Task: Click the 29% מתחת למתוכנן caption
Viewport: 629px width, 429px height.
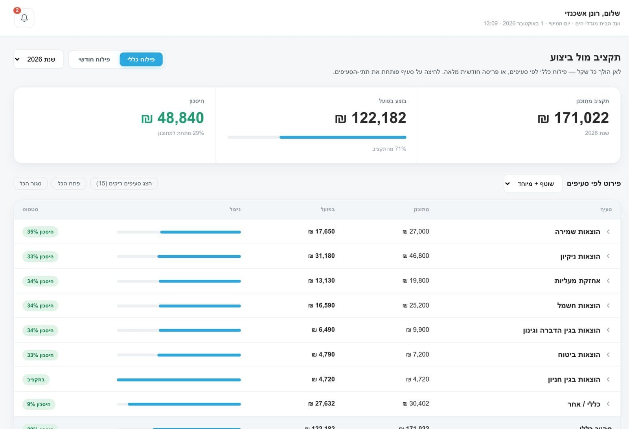Action: [x=181, y=133]
